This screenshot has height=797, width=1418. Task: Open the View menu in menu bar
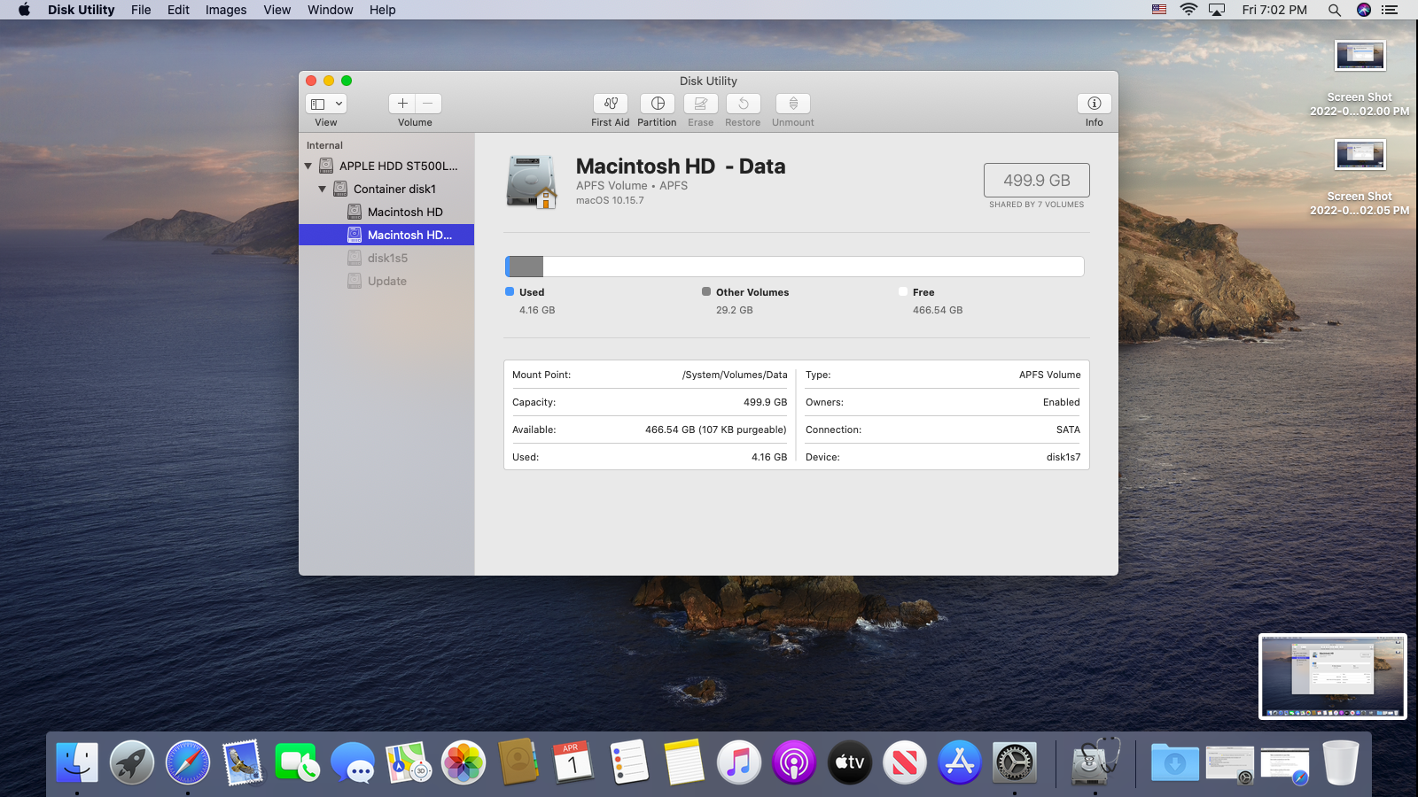coord(277,10)
